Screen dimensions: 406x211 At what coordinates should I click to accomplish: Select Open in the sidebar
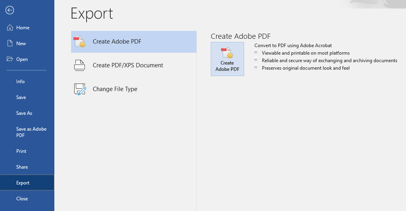[x=27, y=59]
